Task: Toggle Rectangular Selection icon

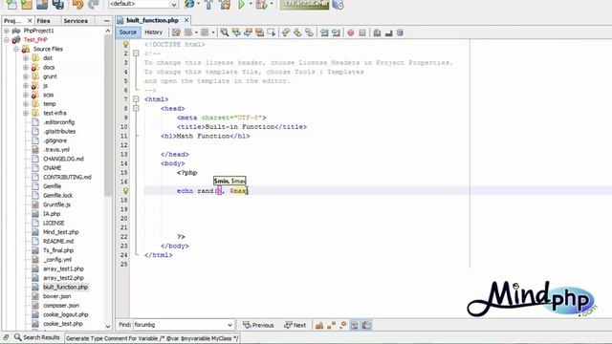Action: point(272,32)
